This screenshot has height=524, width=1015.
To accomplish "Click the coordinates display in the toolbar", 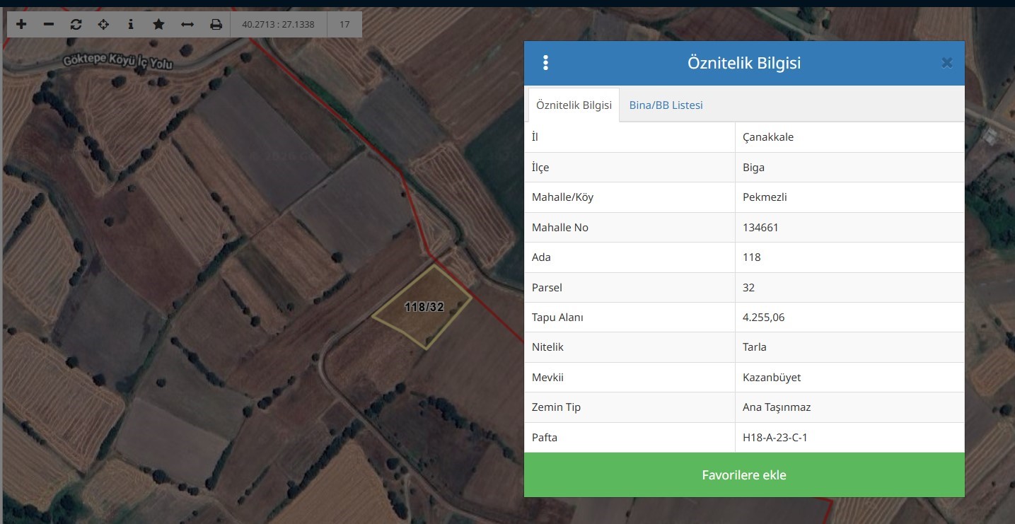I will coord(278,24).
